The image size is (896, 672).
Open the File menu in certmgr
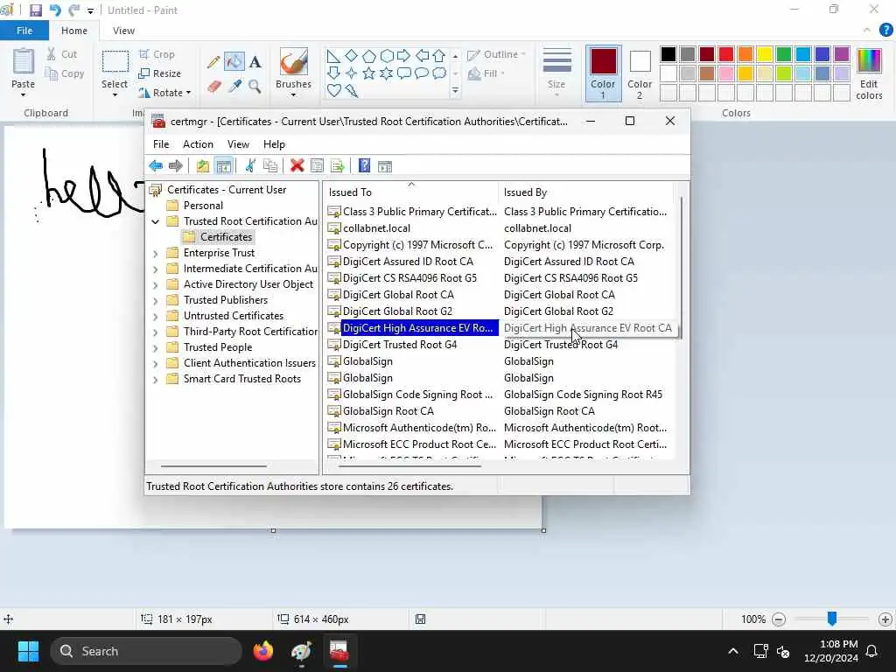click(161, 144)
